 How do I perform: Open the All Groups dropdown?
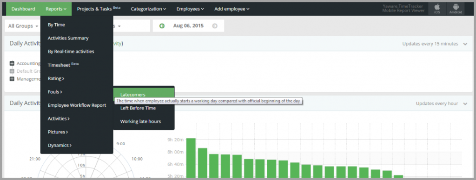coord(23,26)
